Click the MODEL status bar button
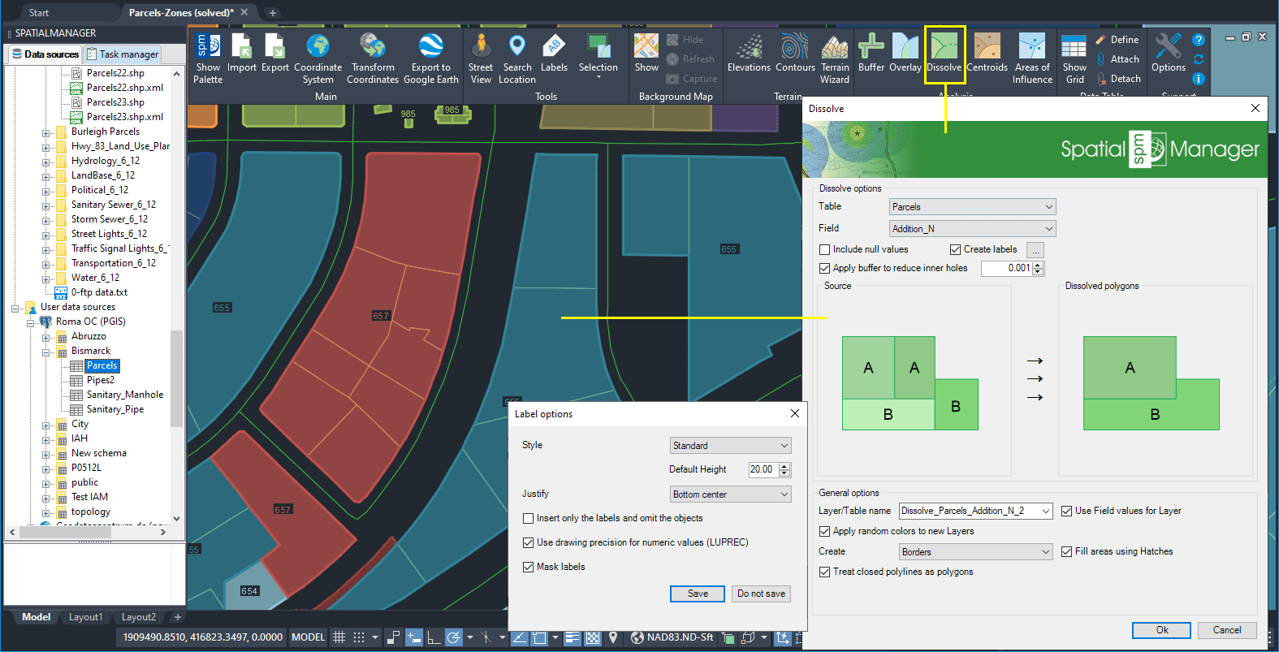 pyautogui.click(x=309, y=637)
